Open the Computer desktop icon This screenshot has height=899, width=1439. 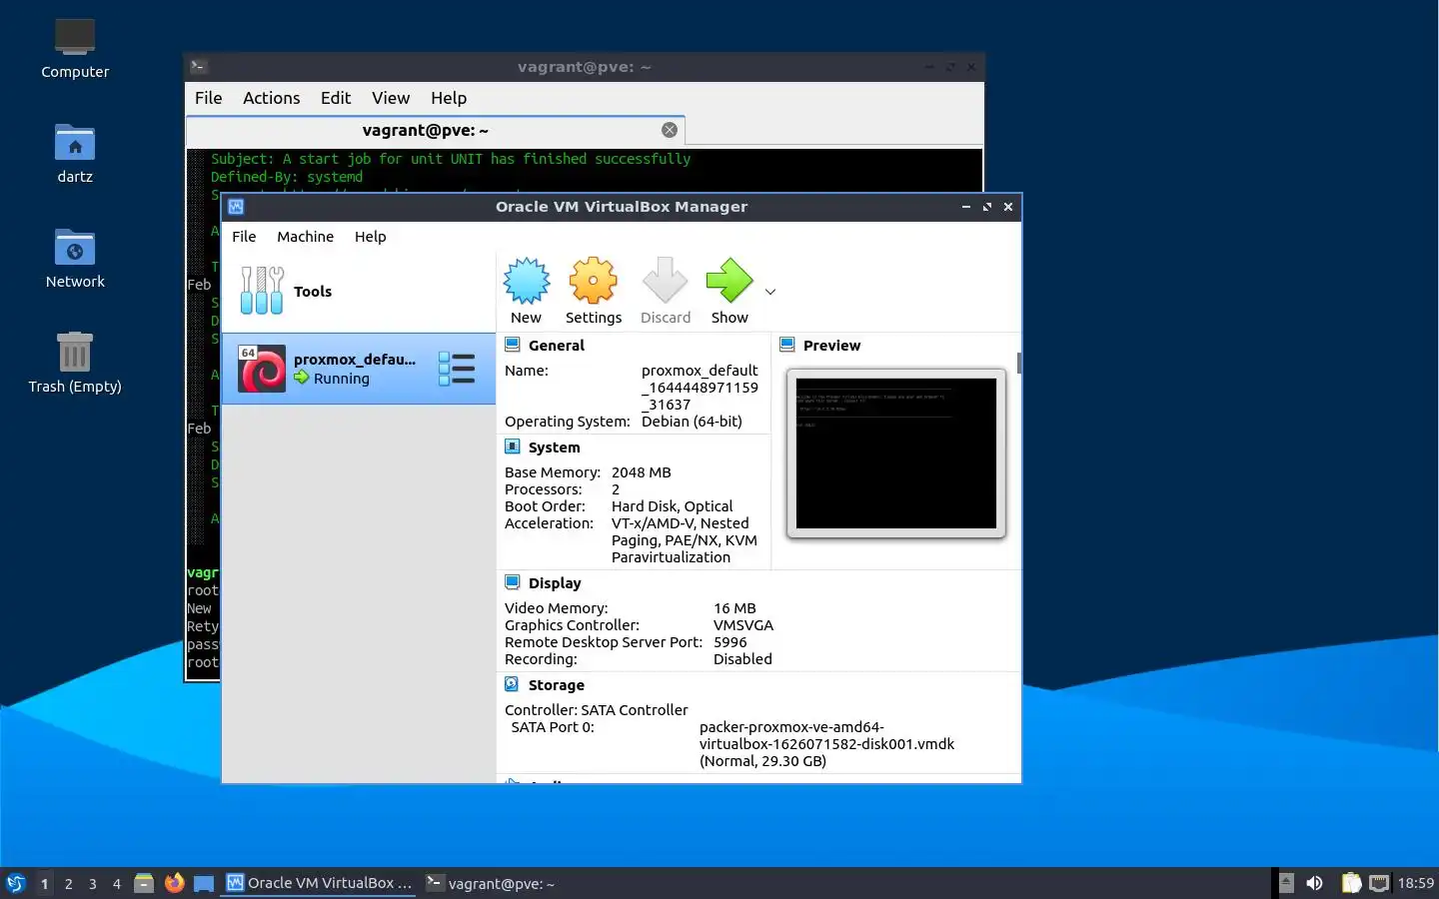(75, 47)
